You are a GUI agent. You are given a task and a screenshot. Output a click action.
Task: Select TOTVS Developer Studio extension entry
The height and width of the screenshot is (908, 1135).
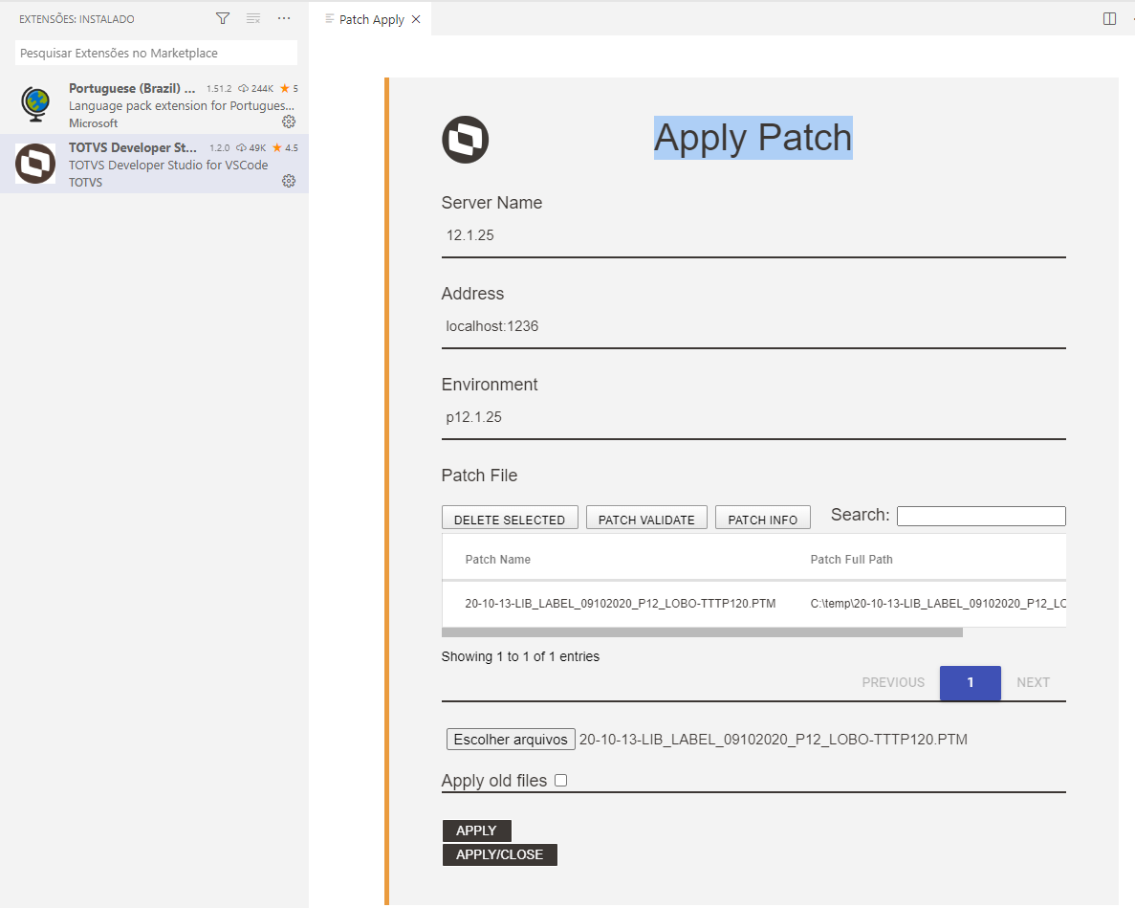coord(154,164)
